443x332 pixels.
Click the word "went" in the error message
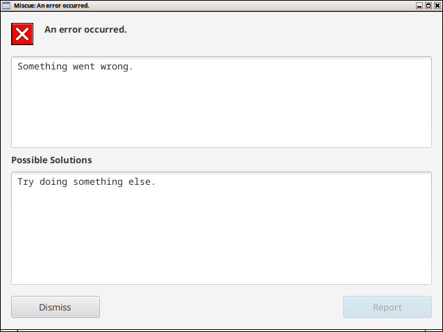(84, 67)
